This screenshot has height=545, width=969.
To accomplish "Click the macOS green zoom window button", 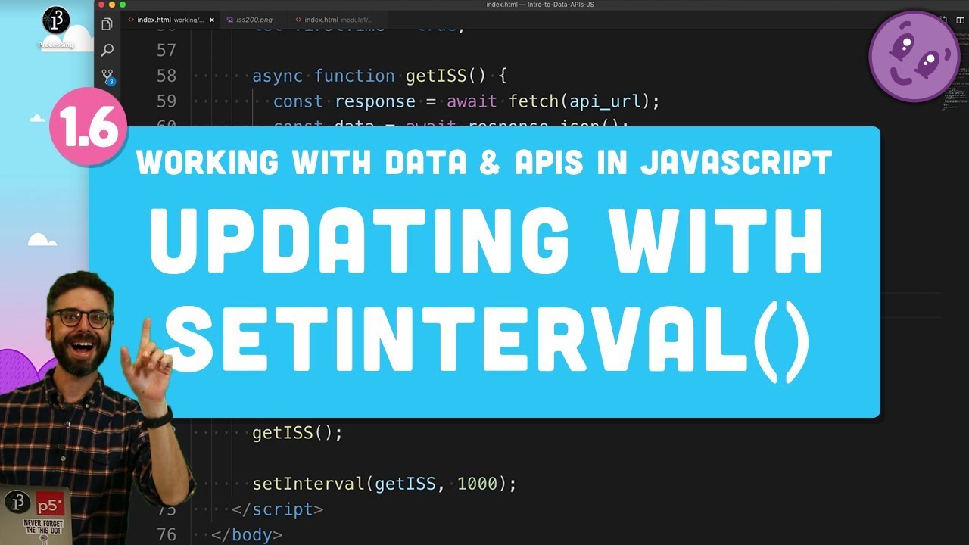I will 122,5.
